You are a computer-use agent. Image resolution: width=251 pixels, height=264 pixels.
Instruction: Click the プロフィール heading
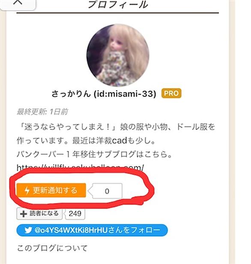click(x=118, y=4)
